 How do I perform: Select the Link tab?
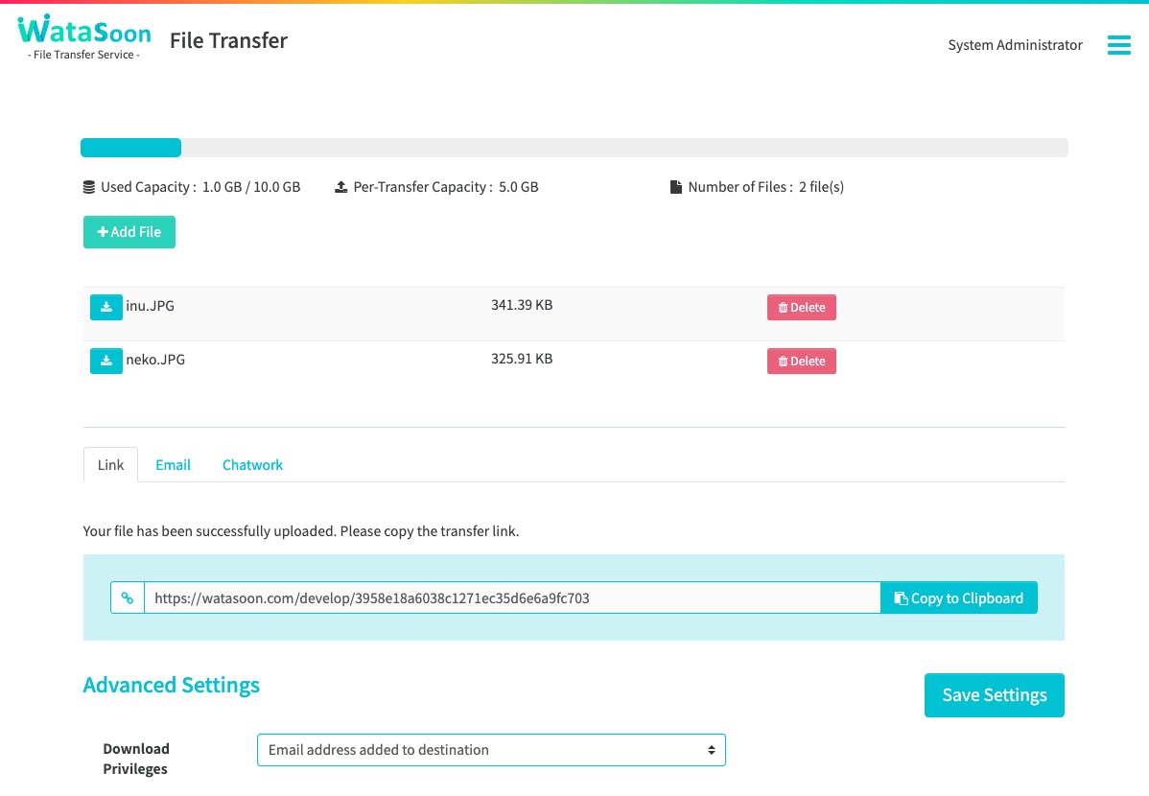click(x=110, y=465)
